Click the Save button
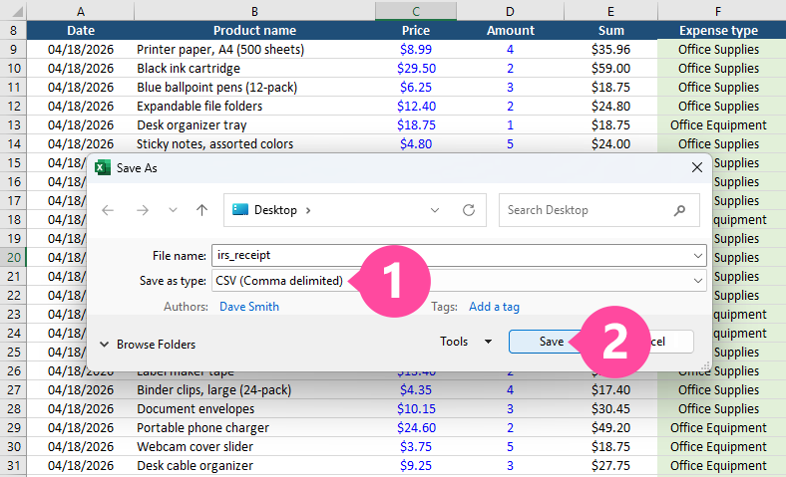This screenshot has width=786, height=477. coord(542,342)
